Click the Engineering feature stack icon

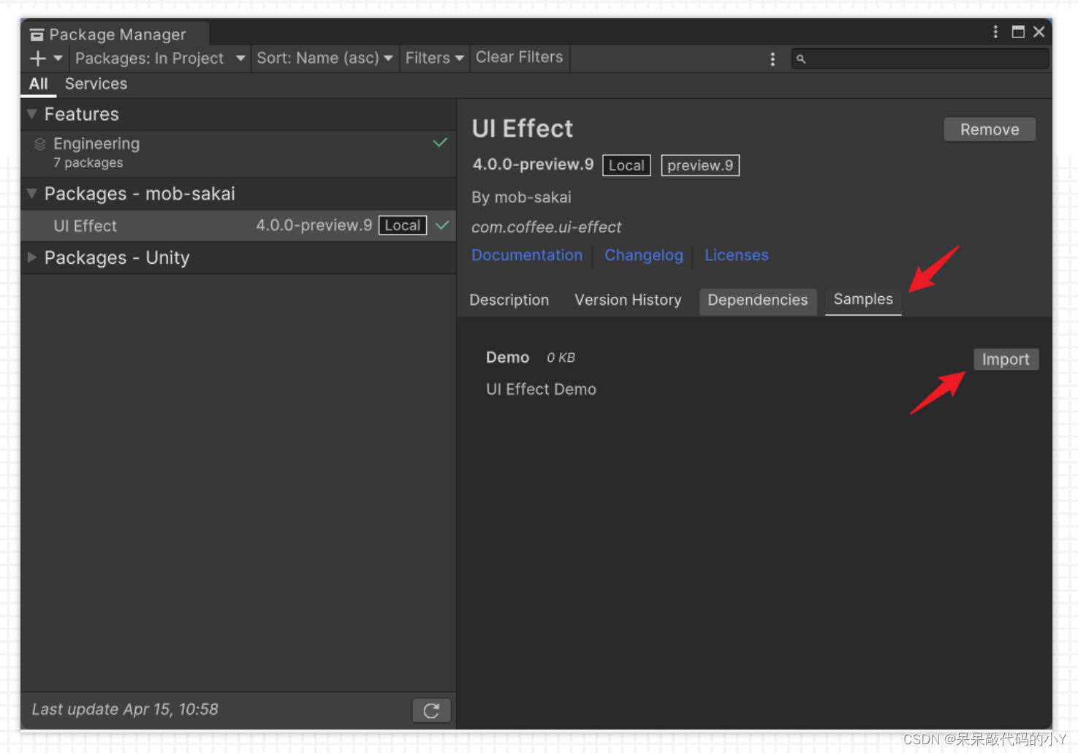pos(39,144)
